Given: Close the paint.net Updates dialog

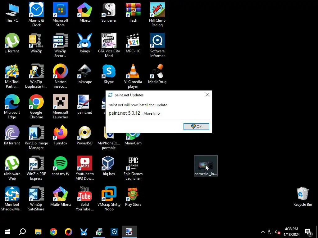Looking at the screenshot, I should [x=207, y=95].
